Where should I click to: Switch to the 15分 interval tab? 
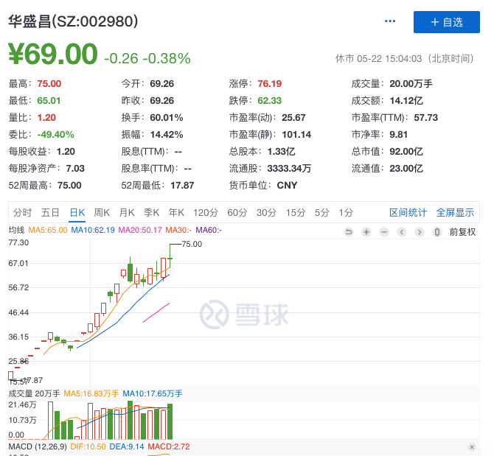pyautogui.click(x=296, y=213)
